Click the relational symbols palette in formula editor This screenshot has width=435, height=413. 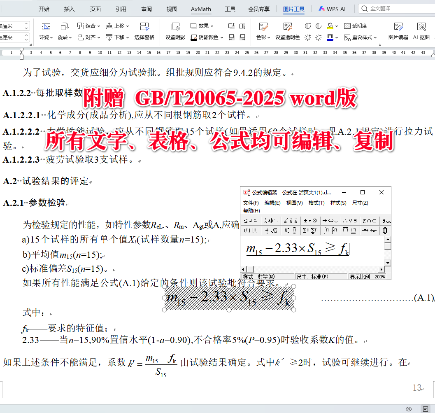pos(250,220)
